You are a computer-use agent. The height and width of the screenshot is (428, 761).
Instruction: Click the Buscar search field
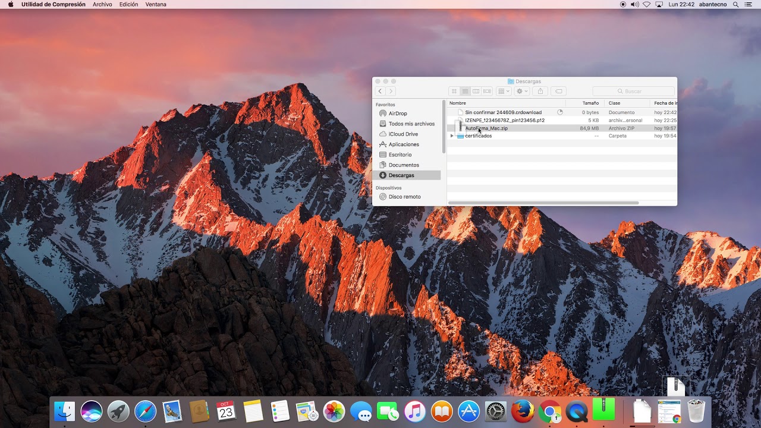[633, 91]
